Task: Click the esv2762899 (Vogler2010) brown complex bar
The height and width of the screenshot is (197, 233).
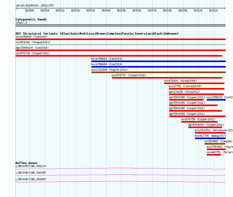Action: (159, 72)
